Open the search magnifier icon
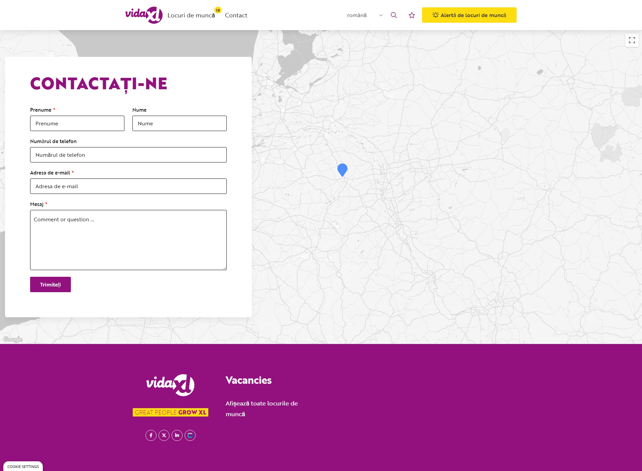The width and height of the screenshot is (642, 471). point(394,15)
